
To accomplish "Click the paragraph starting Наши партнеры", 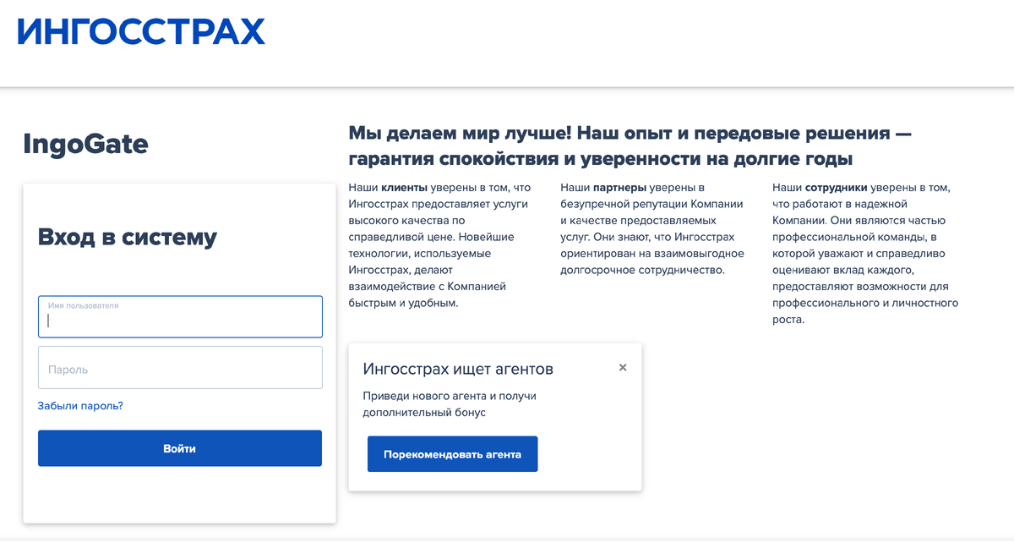I will click(x=652, y=229).
